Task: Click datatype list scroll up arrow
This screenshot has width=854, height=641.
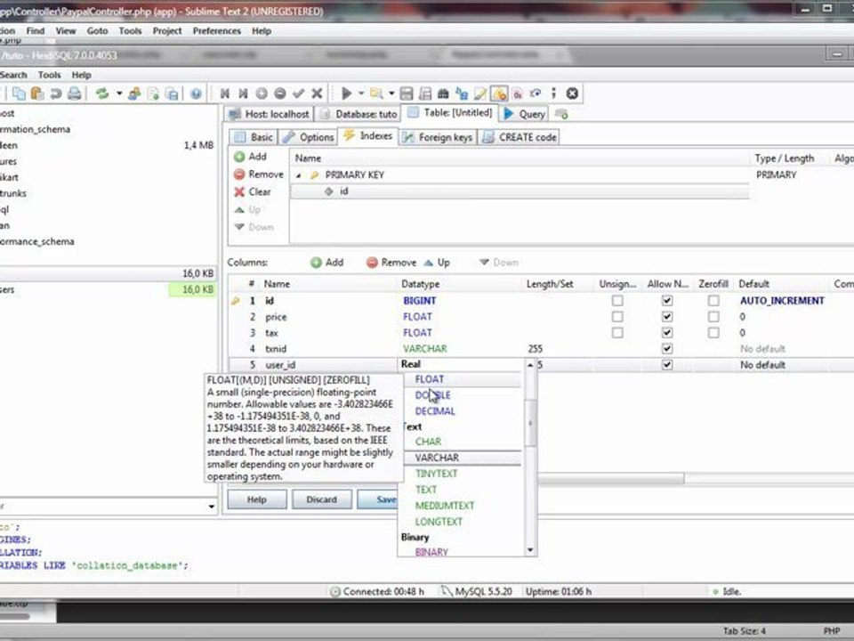Action: (x=530, y=365)
